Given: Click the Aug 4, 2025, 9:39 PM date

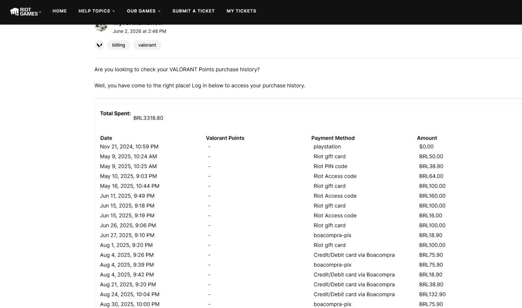Looking at the screenshot, I should (127, 264).
